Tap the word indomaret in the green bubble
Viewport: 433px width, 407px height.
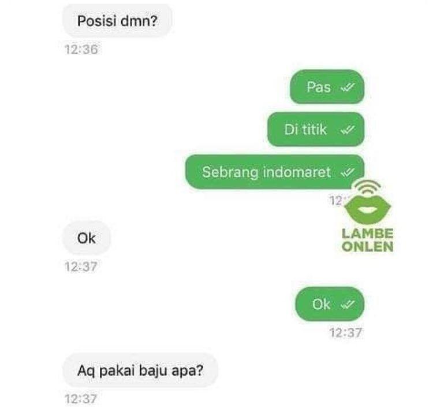coord(297,172)
